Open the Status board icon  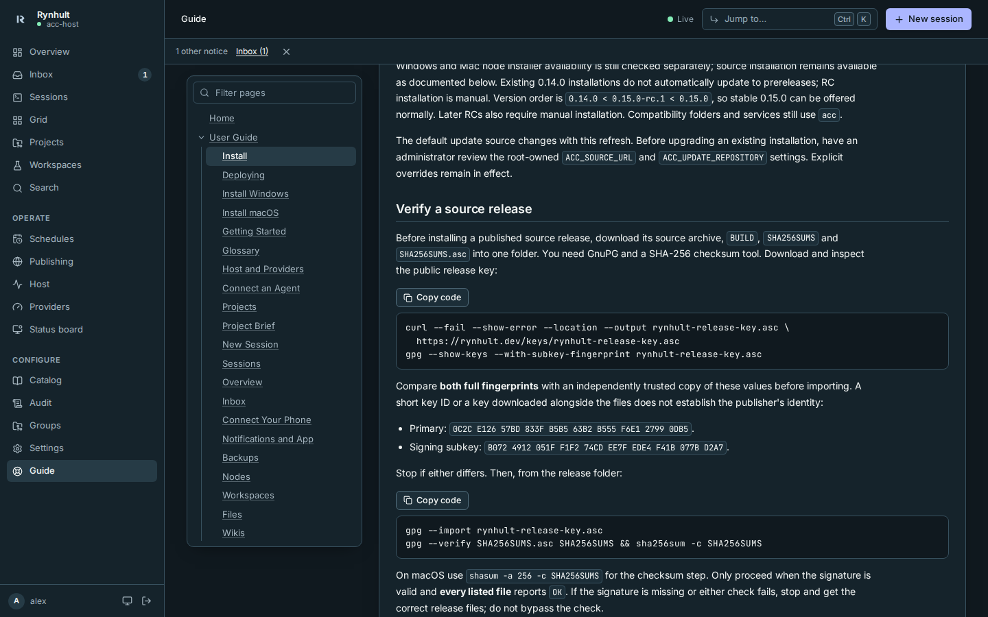[18, 330]
